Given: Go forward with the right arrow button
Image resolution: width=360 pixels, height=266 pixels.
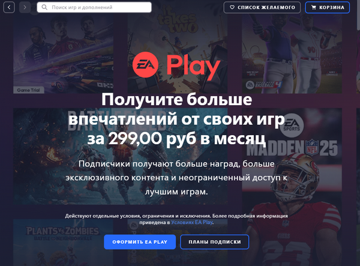Looking at the screenshot, I should point(25,7).
